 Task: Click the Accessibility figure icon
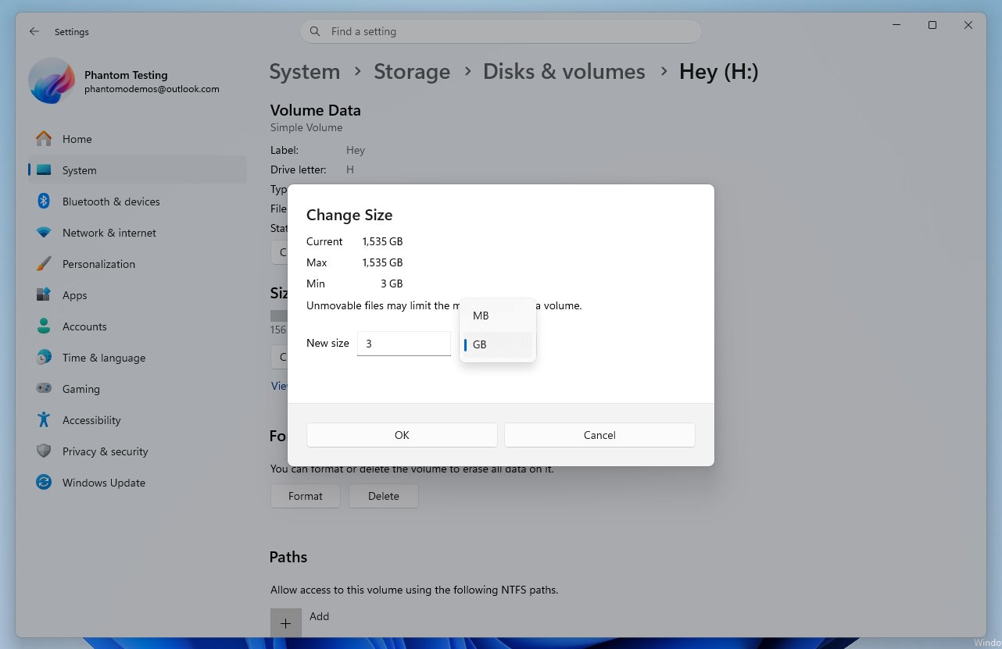[44, 420]
